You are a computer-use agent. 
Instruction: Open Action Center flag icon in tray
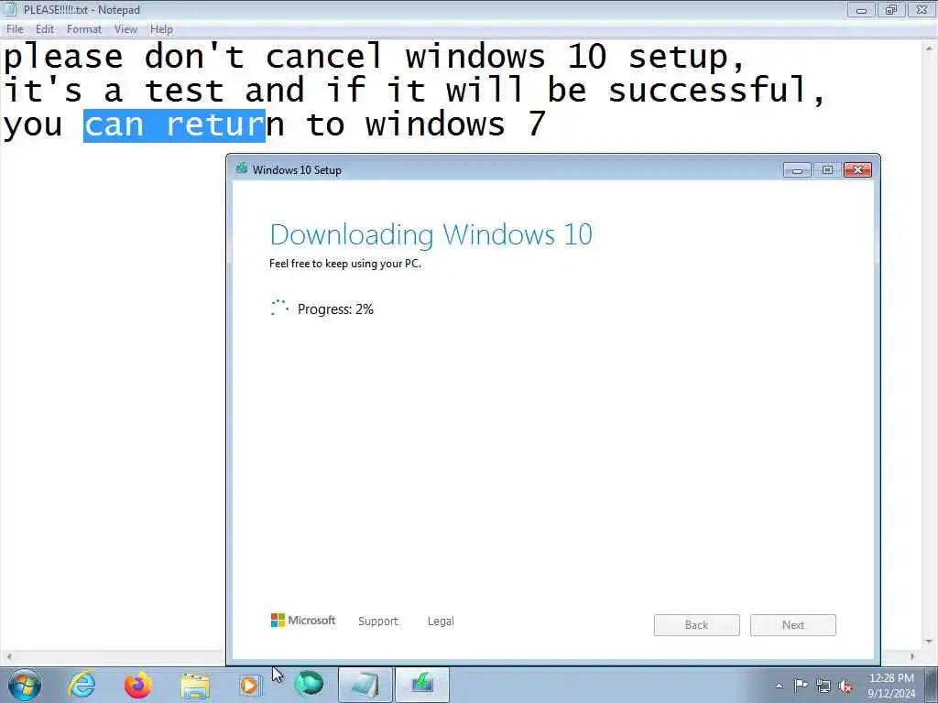(801, 686)
